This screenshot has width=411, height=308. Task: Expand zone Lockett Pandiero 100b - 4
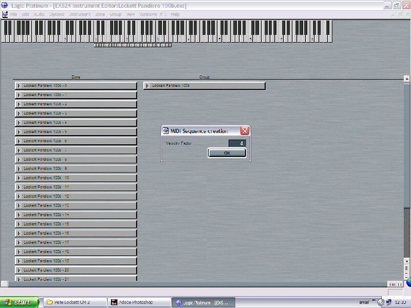19,123
